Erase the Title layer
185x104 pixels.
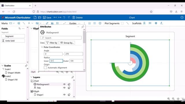tap(69, 88)
